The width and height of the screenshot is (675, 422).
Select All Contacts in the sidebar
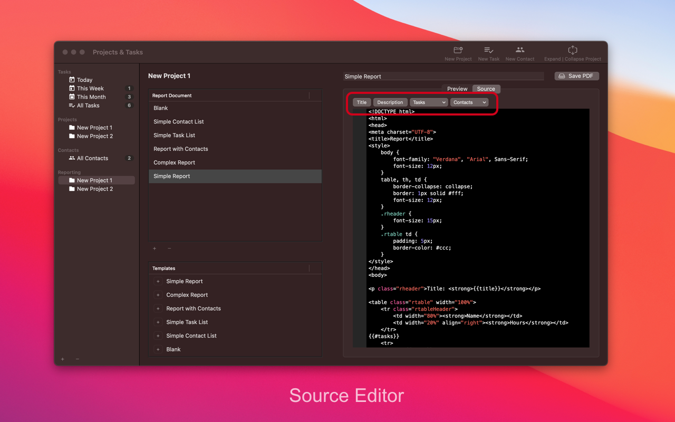pyautogui.click(x=92, y=158)
